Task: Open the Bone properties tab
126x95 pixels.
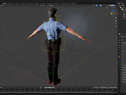Action: [119, 66]
